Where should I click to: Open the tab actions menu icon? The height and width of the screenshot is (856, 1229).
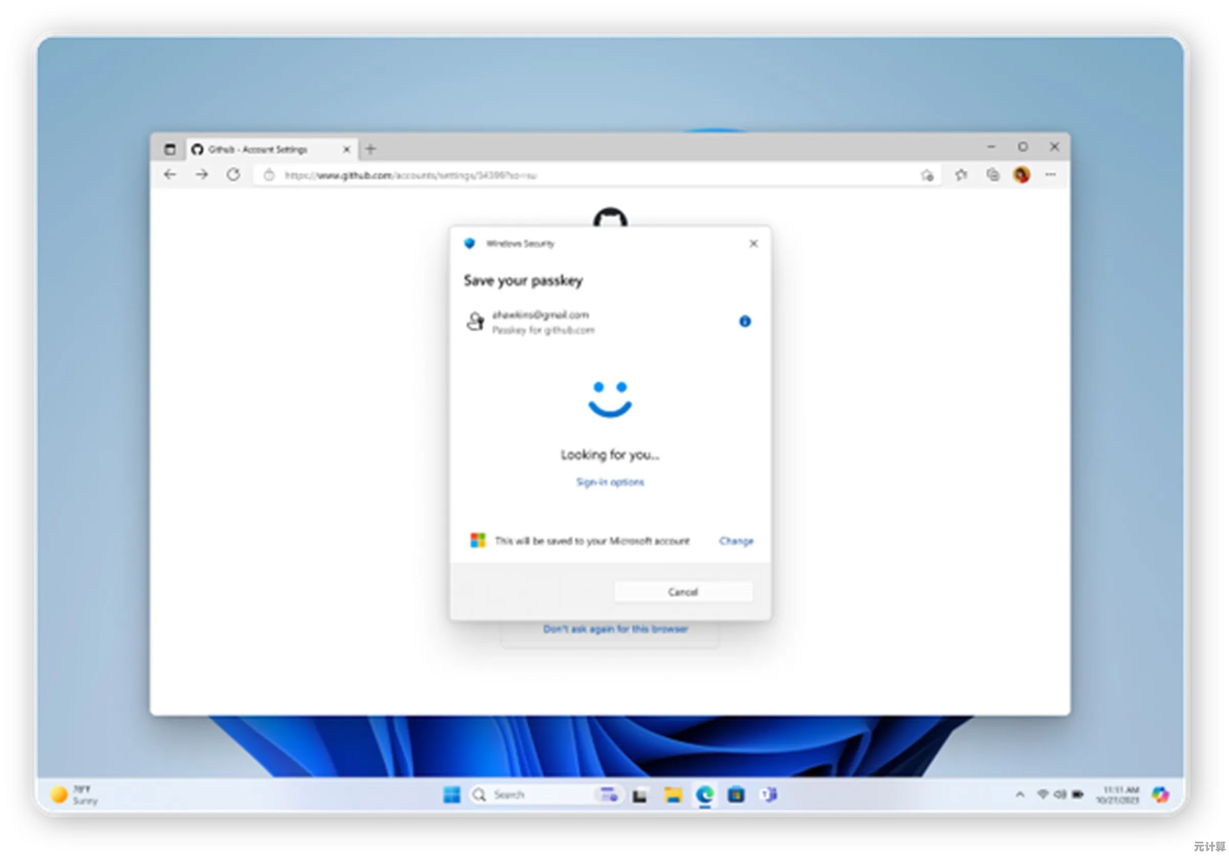click(x=169, y=149)
